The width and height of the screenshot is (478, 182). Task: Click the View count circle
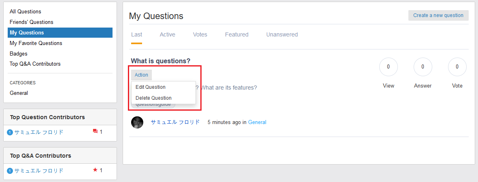pyautogui.click(x=388, y=67)
